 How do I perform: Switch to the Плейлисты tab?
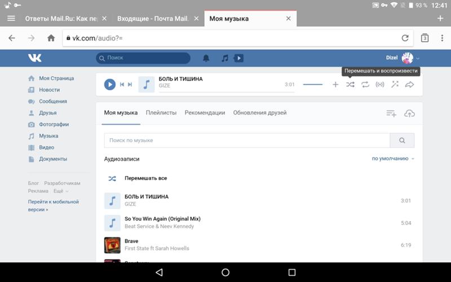[x=161, y=113]
